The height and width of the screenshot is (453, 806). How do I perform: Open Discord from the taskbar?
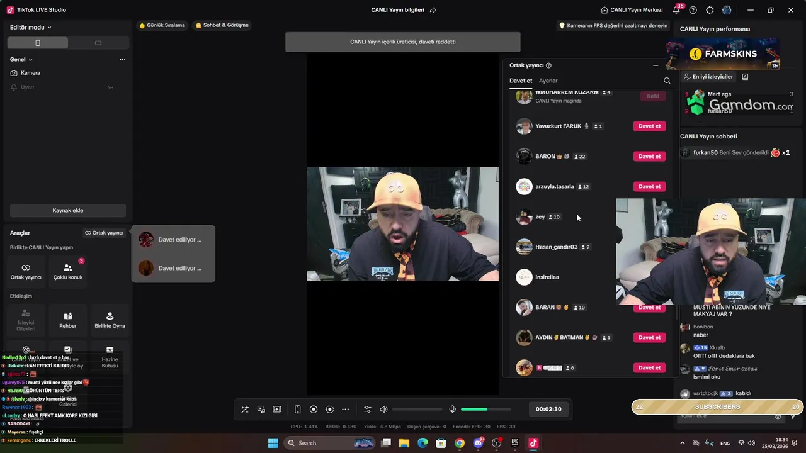(x=478, y=443)
